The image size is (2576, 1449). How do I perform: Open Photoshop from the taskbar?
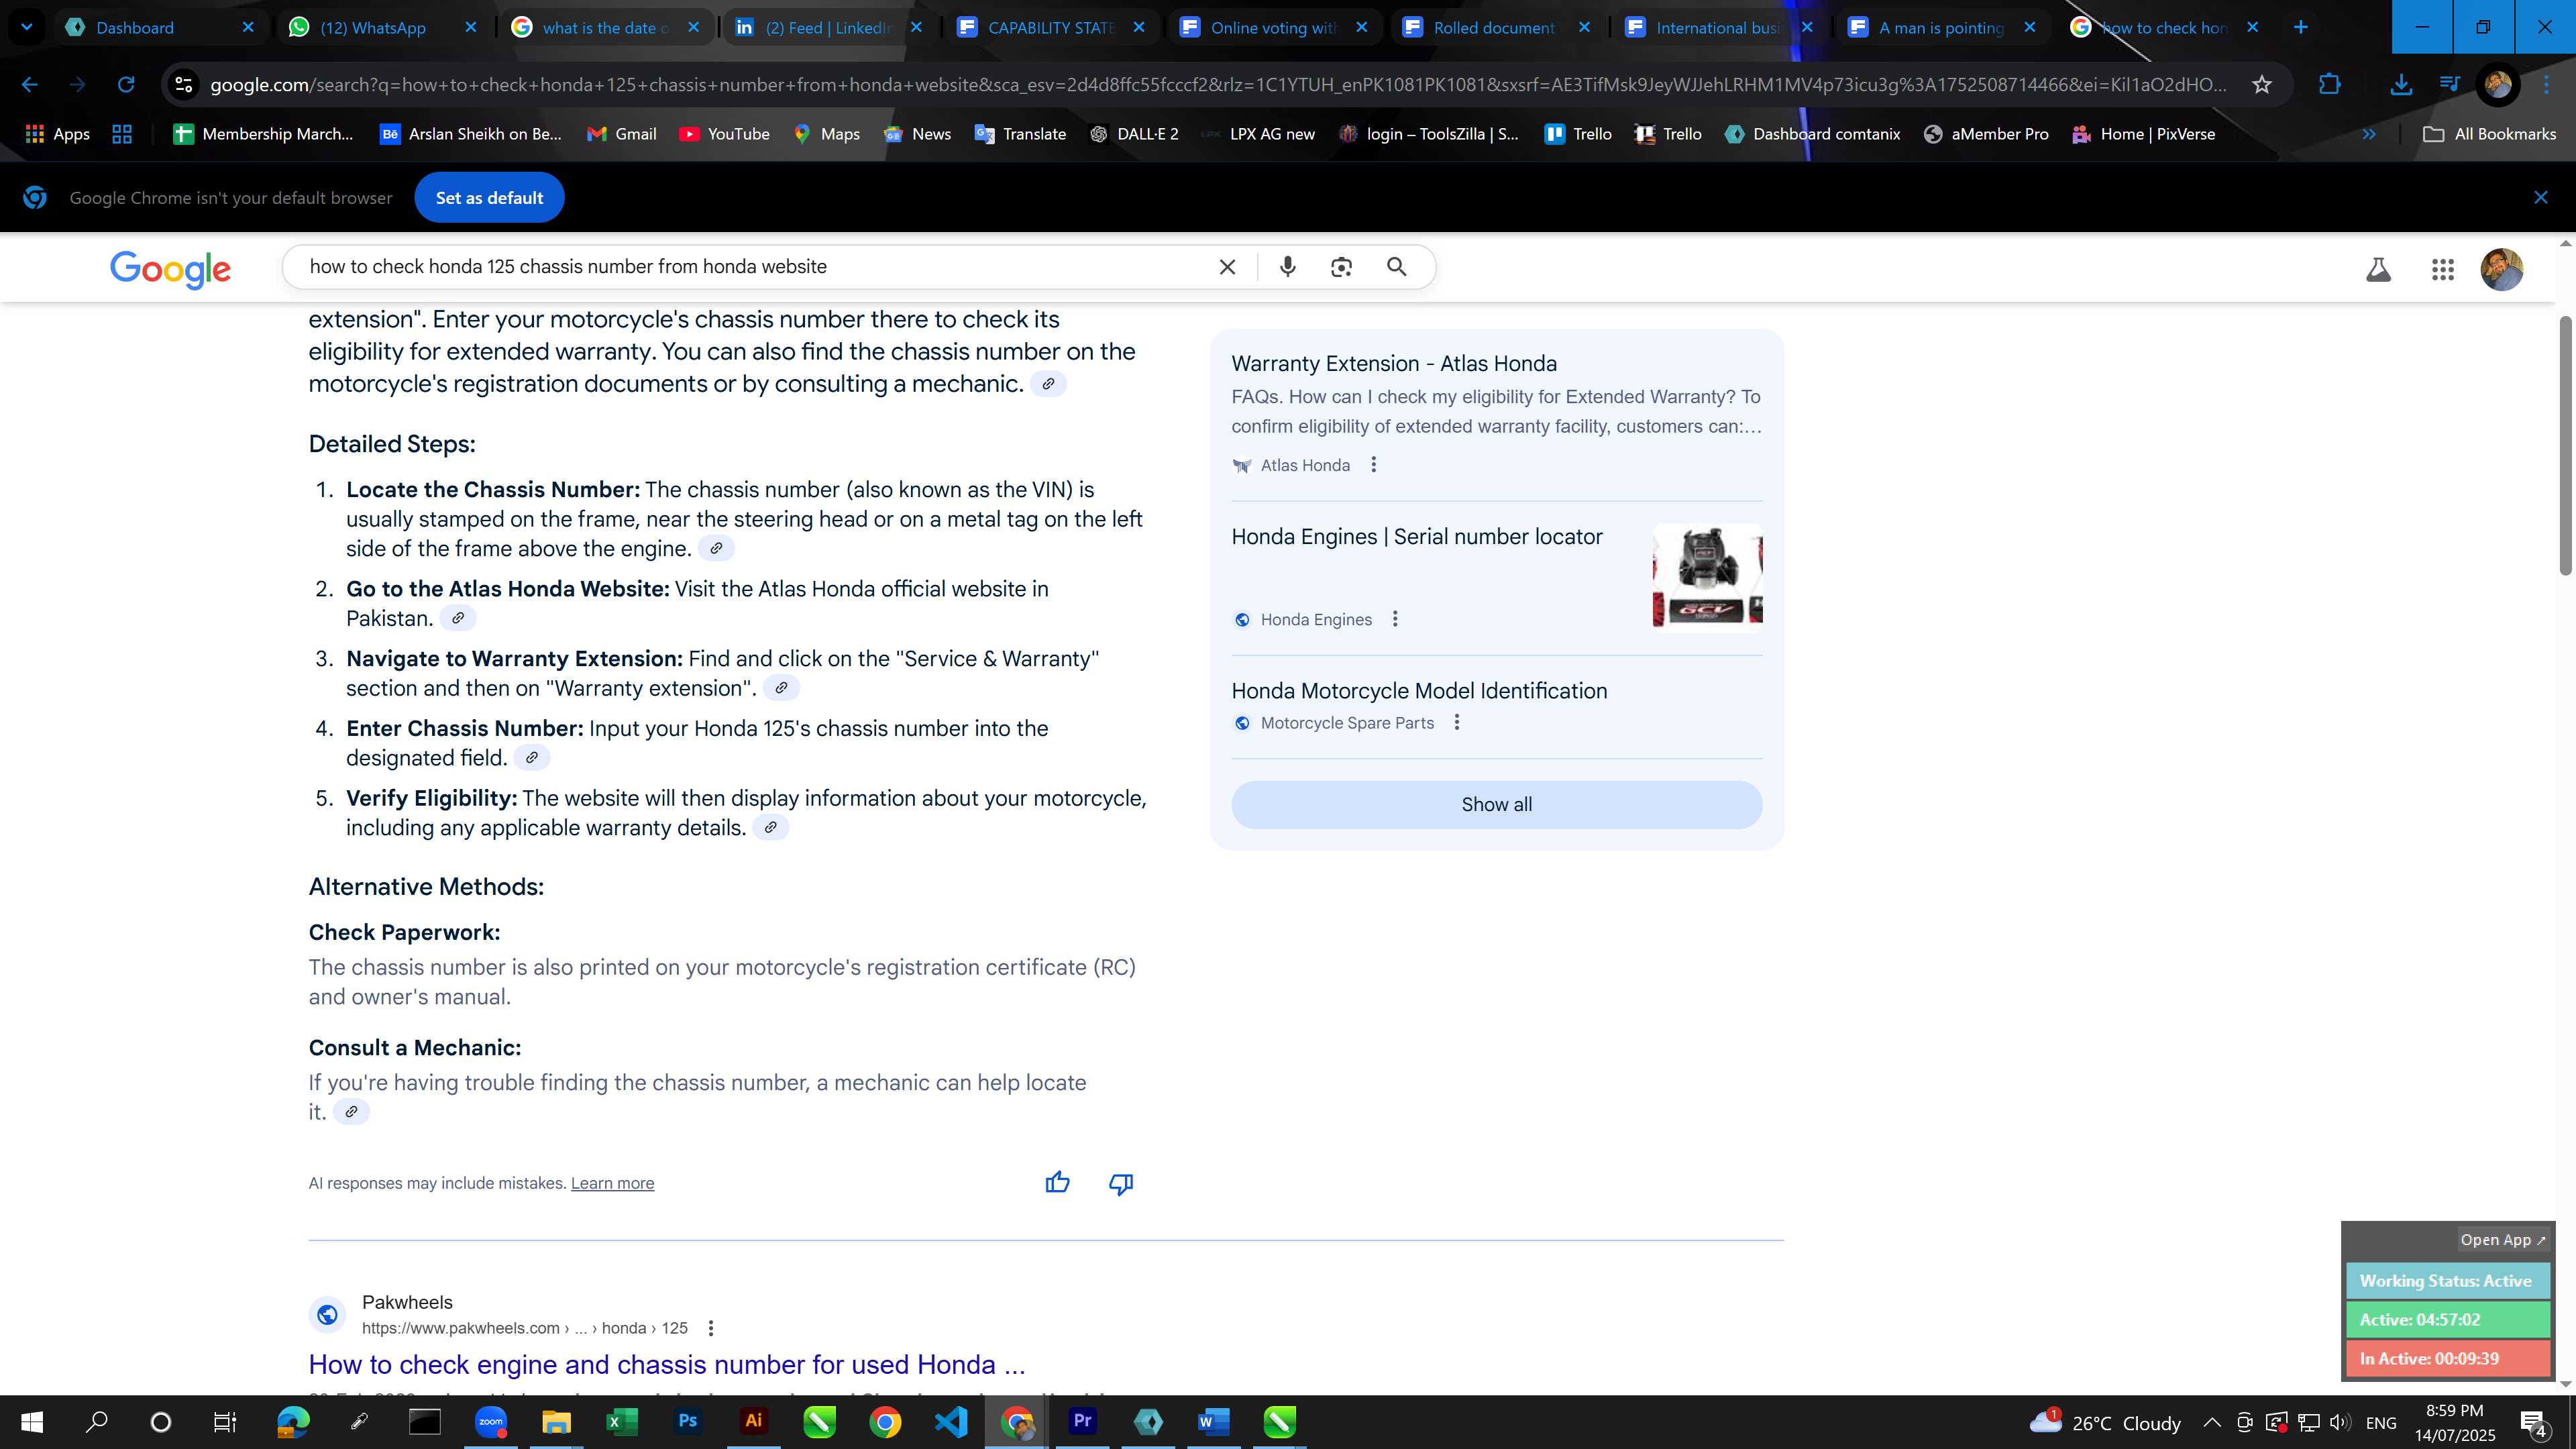point(688,1422)
